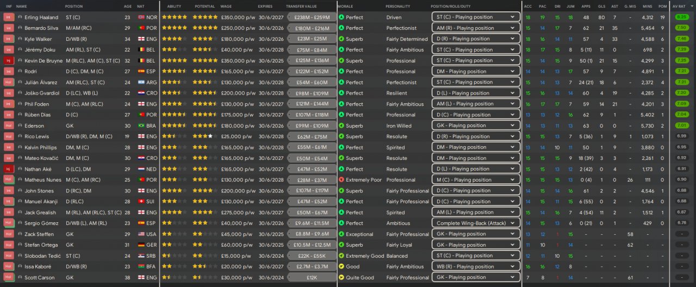
Task: Open John Stones's player name link
Action: (x=39, y=191)
